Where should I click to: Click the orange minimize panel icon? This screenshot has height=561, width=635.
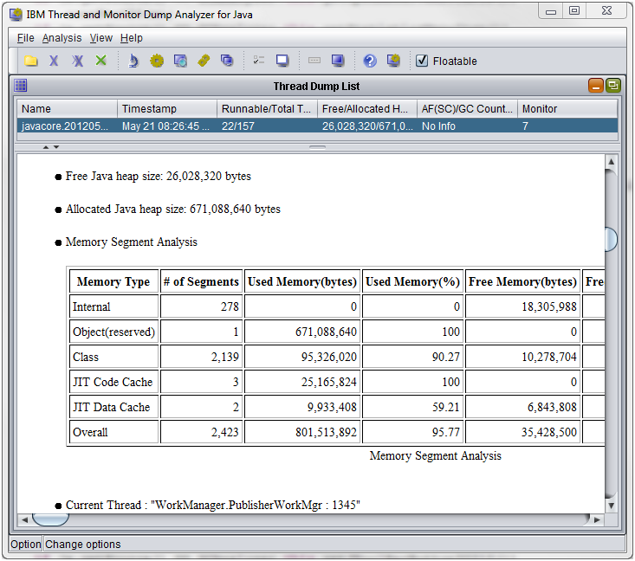tap(596, 86)
